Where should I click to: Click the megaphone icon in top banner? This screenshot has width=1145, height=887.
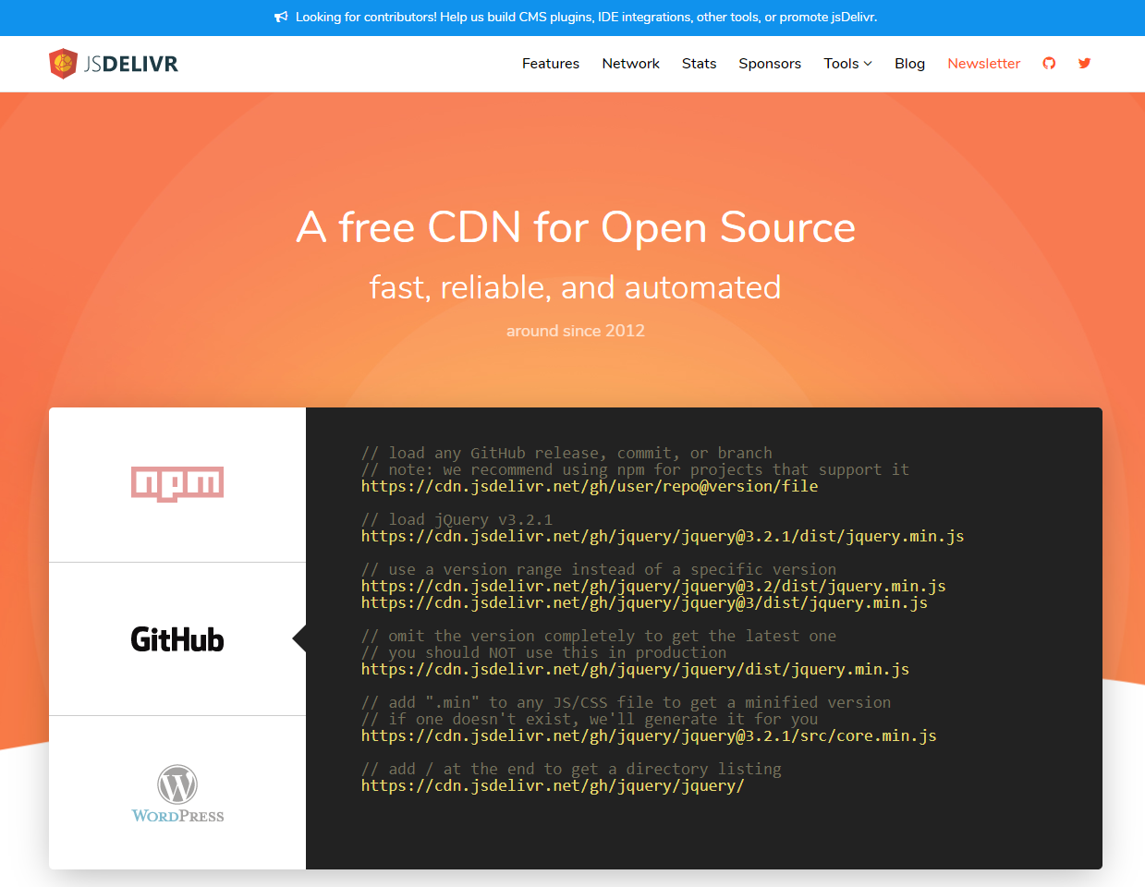click(x=281, y=18)
